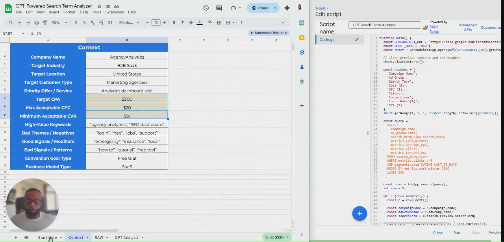Switch to the RAW sheet tab
The image size is (504, 242).
point(99,237)
